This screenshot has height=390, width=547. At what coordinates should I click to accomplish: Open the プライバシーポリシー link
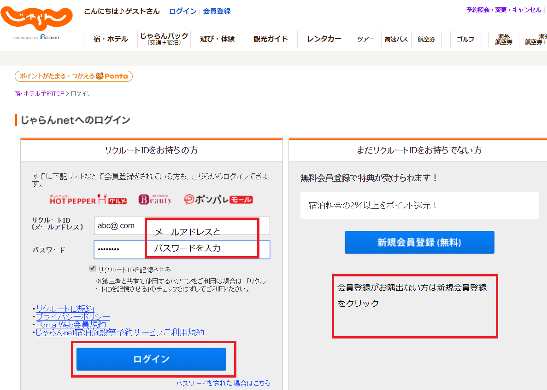(x=73, y=316)
